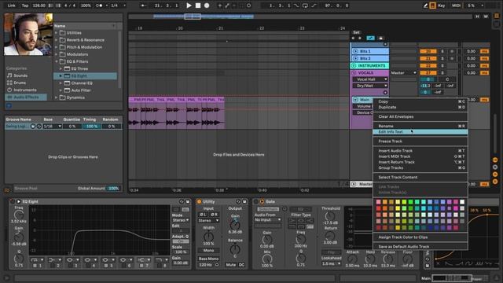This screenshot has width=503, height=283.
Task: Choose Edit Info Text menu item
Action: (x=420, y=132)
